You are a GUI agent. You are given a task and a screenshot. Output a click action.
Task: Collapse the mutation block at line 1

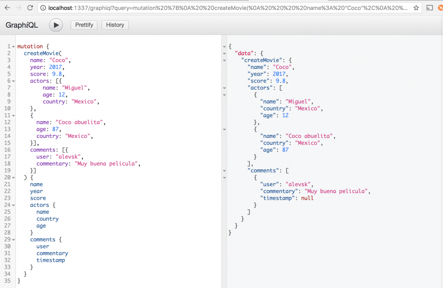(14, 47)
